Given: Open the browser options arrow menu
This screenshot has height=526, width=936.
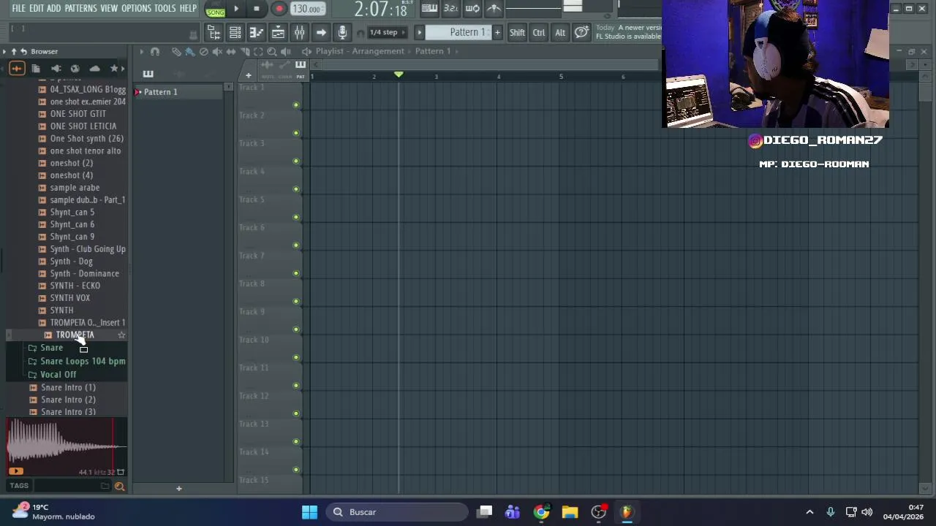Looking at the screenshot, I should [4, 51].
